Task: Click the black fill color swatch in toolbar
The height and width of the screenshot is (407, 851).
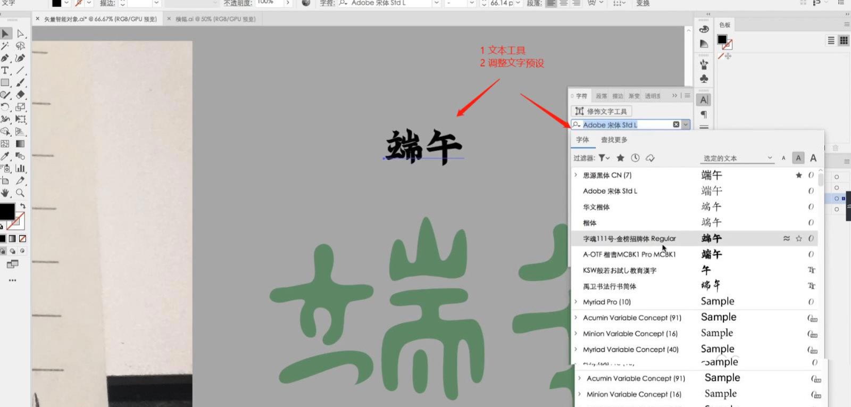Action: click(x=6, y=211)
